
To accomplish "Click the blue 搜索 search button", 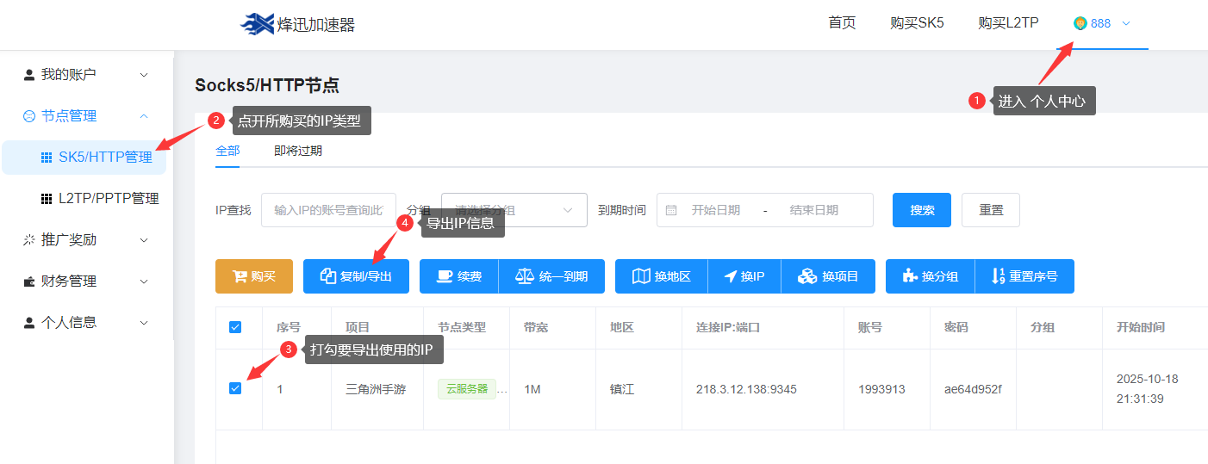I will [921, 210].
